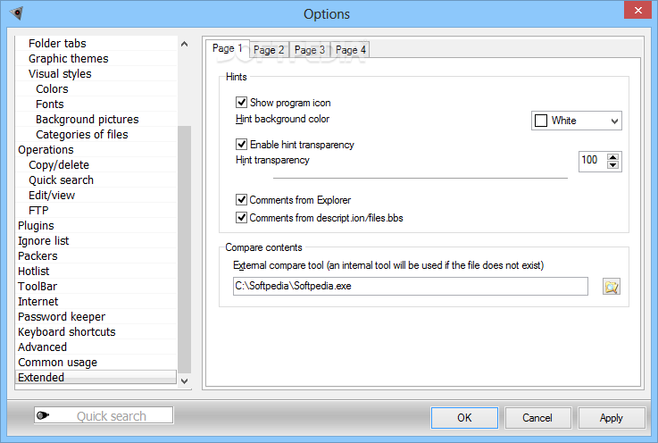658x443 pixels.
Task: Select Graphic themes category
Action: (x=96, y=58)
